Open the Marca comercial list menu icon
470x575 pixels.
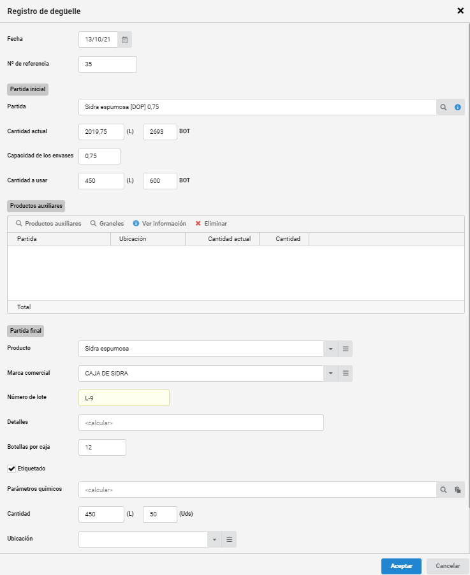345,374
